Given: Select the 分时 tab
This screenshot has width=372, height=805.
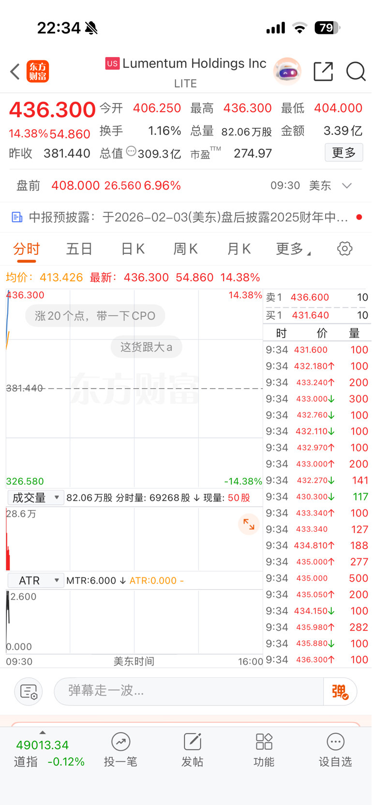Looking at the screenshot, I should pyautogui.click(x=27, y=249).
